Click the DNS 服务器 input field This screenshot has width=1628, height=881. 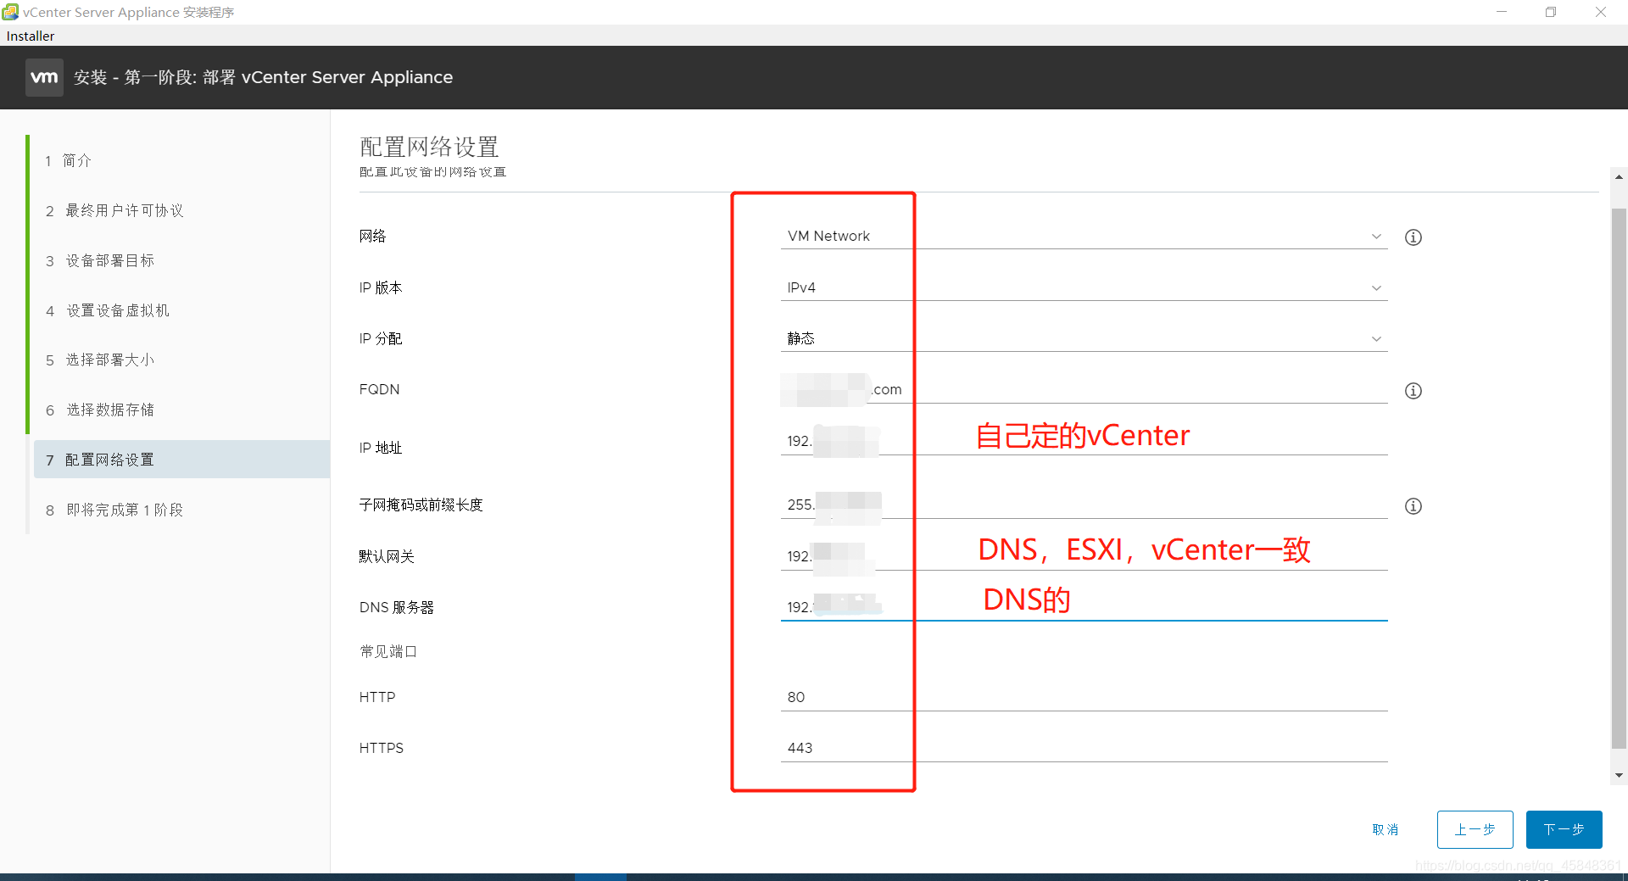tap(1084, 607)
